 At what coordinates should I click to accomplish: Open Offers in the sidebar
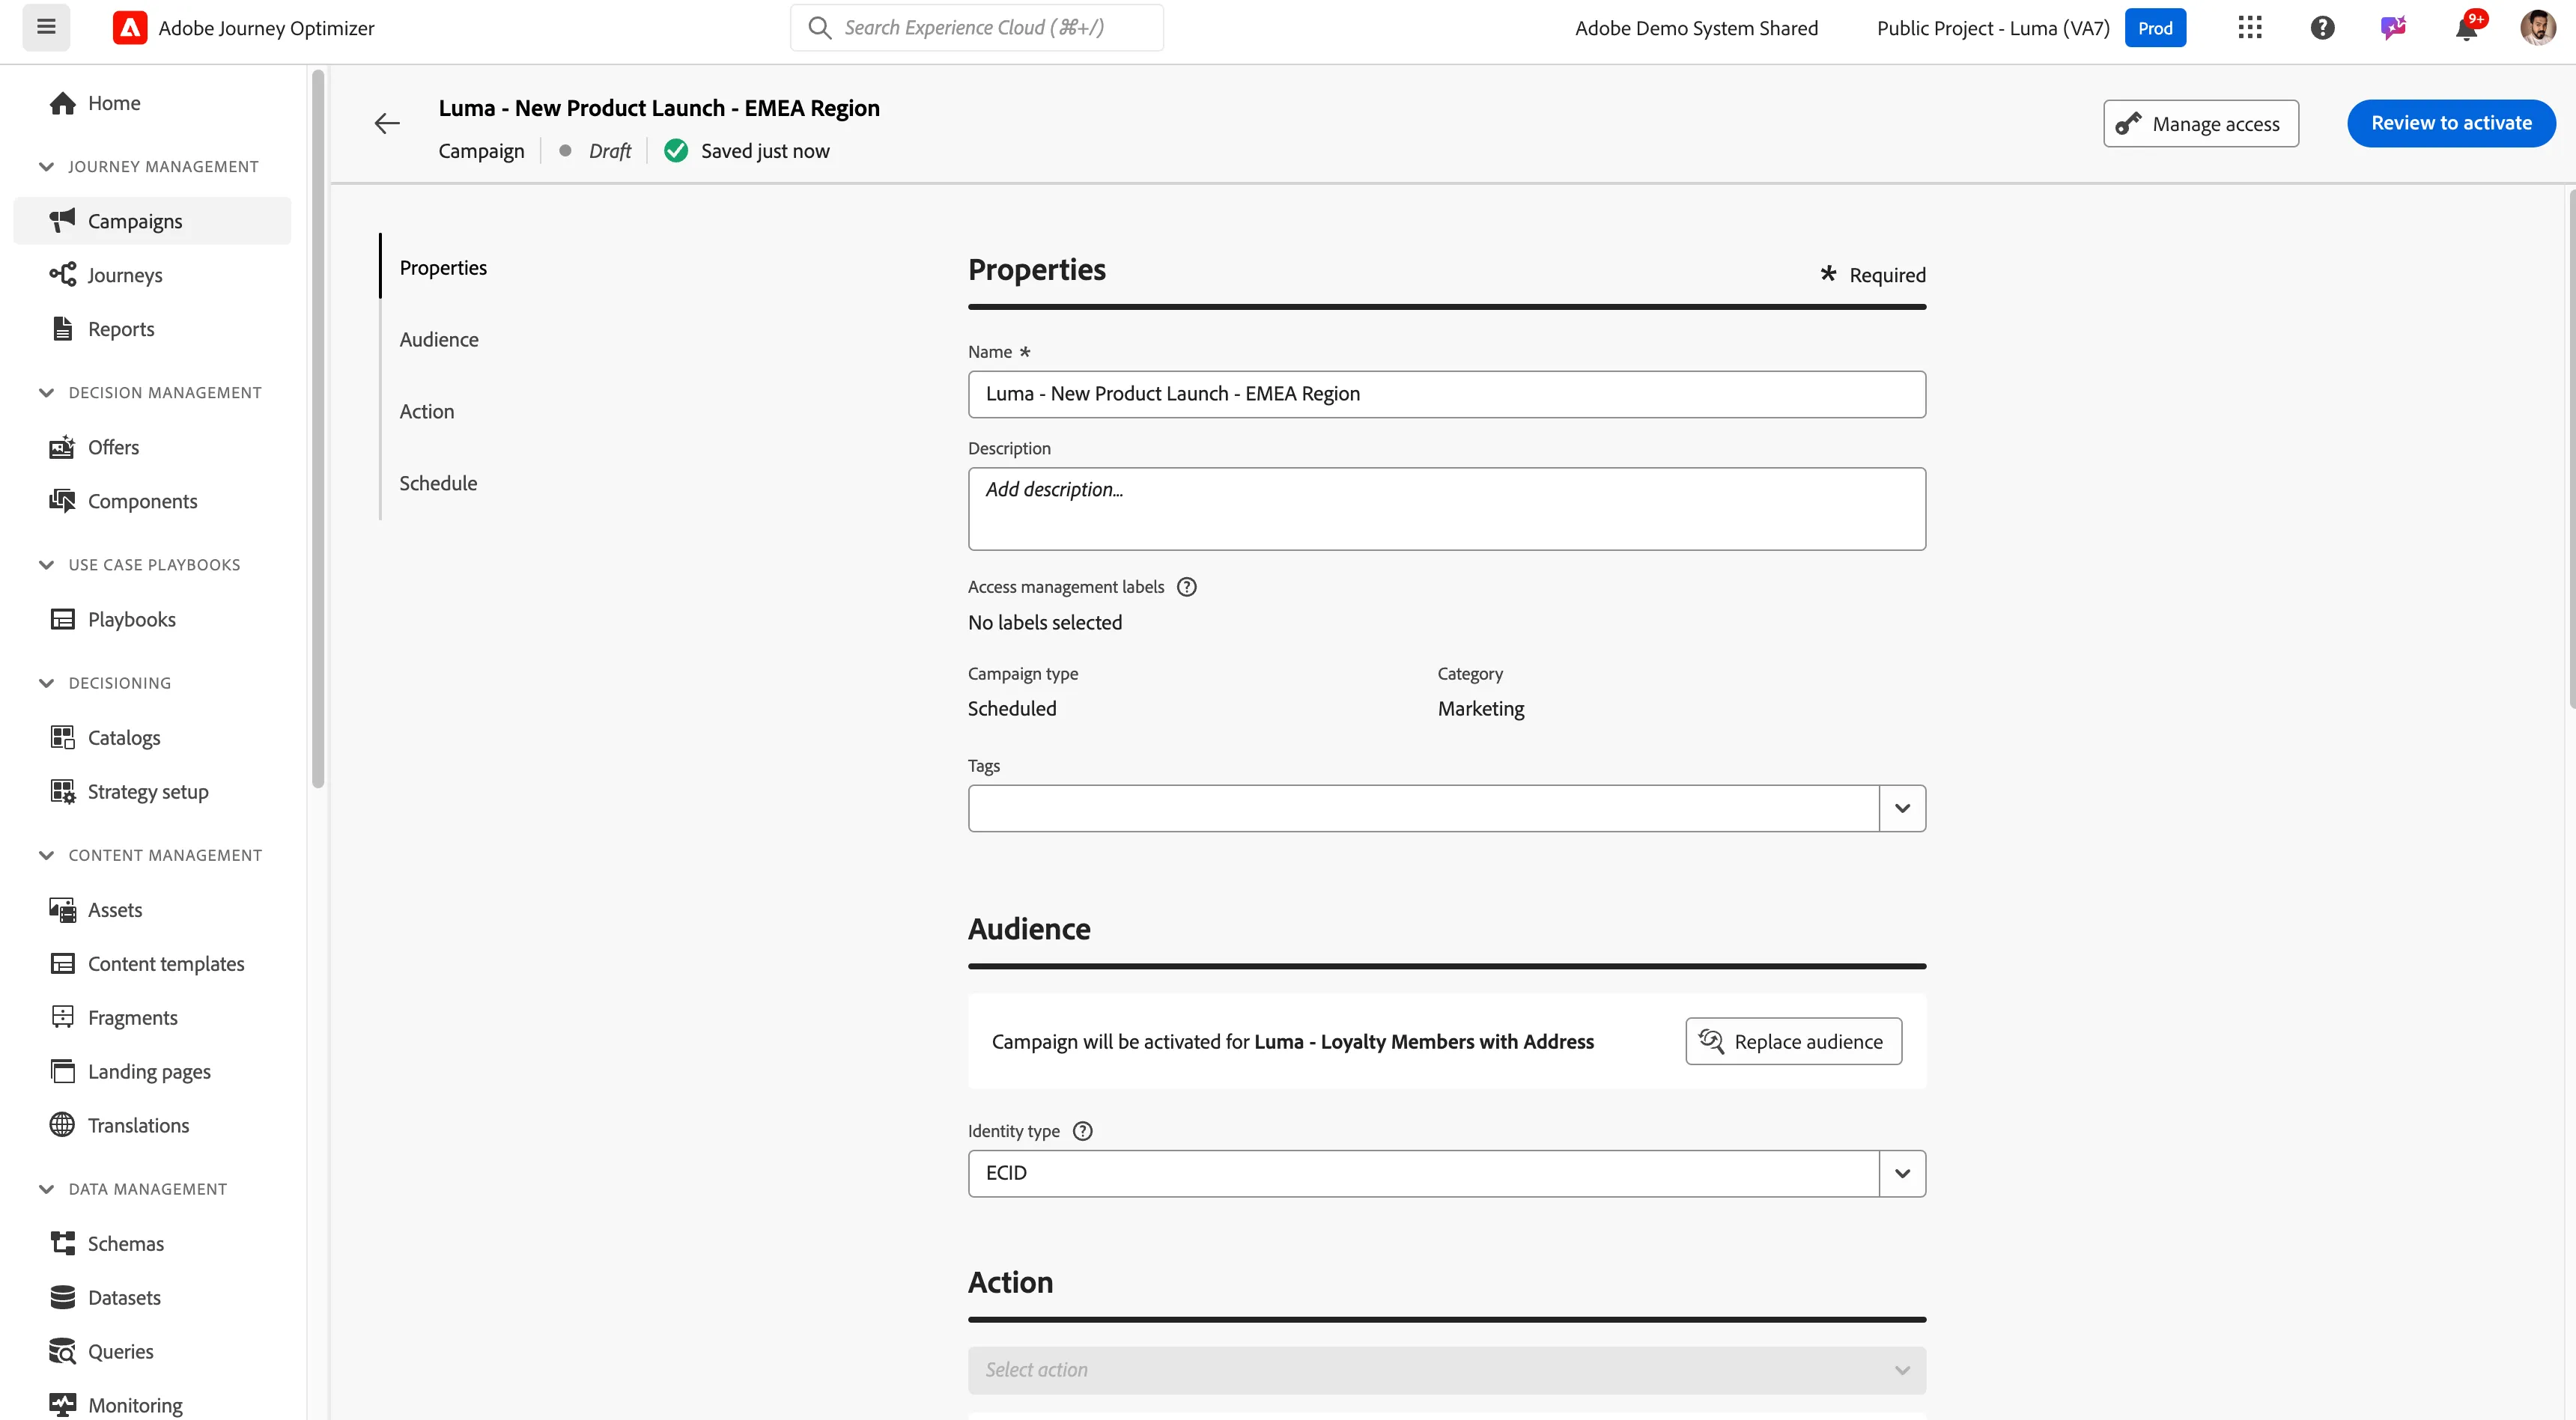pyautogui.click(x=152, y=447)
